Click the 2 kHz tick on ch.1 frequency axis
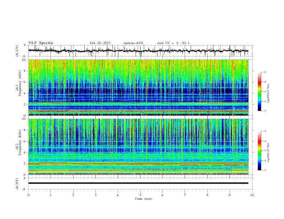Image resolution: width=284 pixels, height=219 pixels. [x=25, y=104]
